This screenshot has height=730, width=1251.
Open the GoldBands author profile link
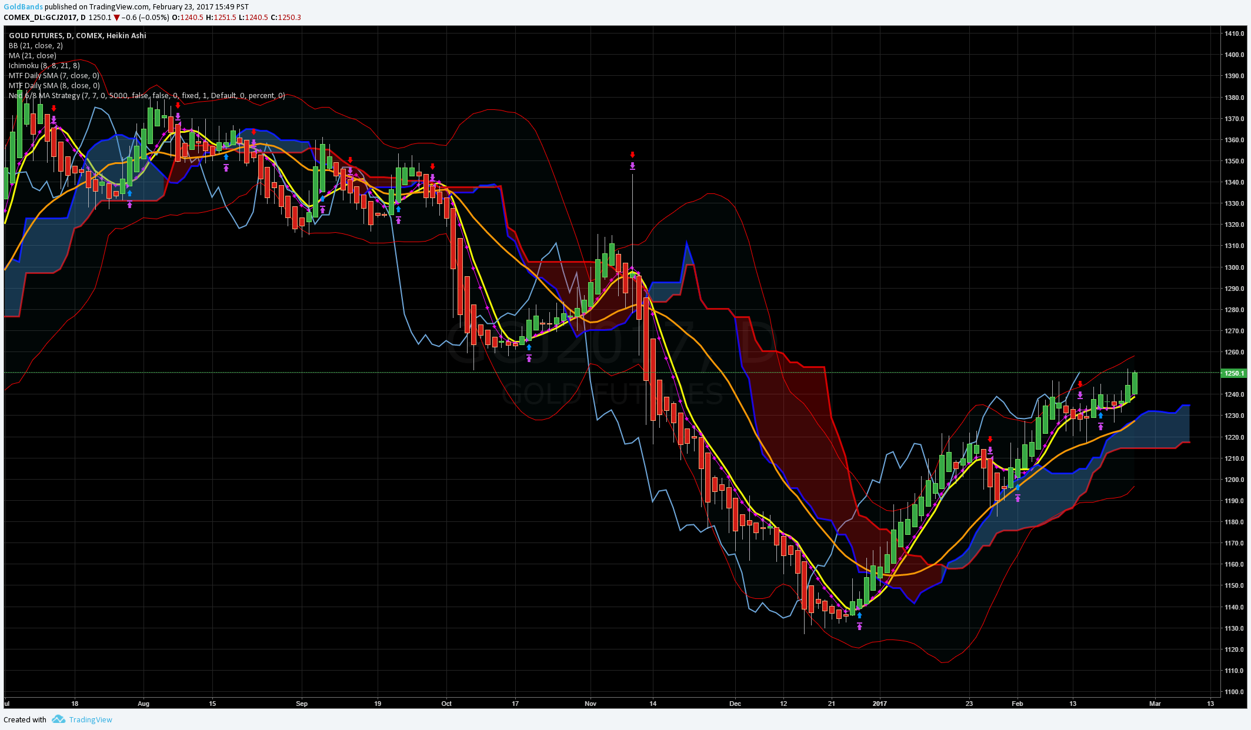point(23,7)
